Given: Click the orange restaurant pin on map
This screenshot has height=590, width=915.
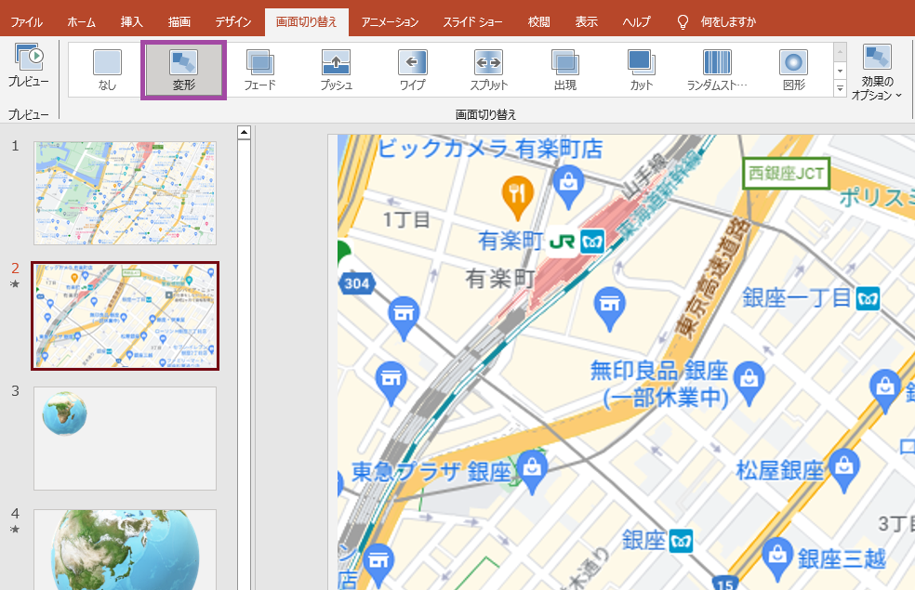Looking at the screenshot, I should pyautogui.click(x=518, y=197).
